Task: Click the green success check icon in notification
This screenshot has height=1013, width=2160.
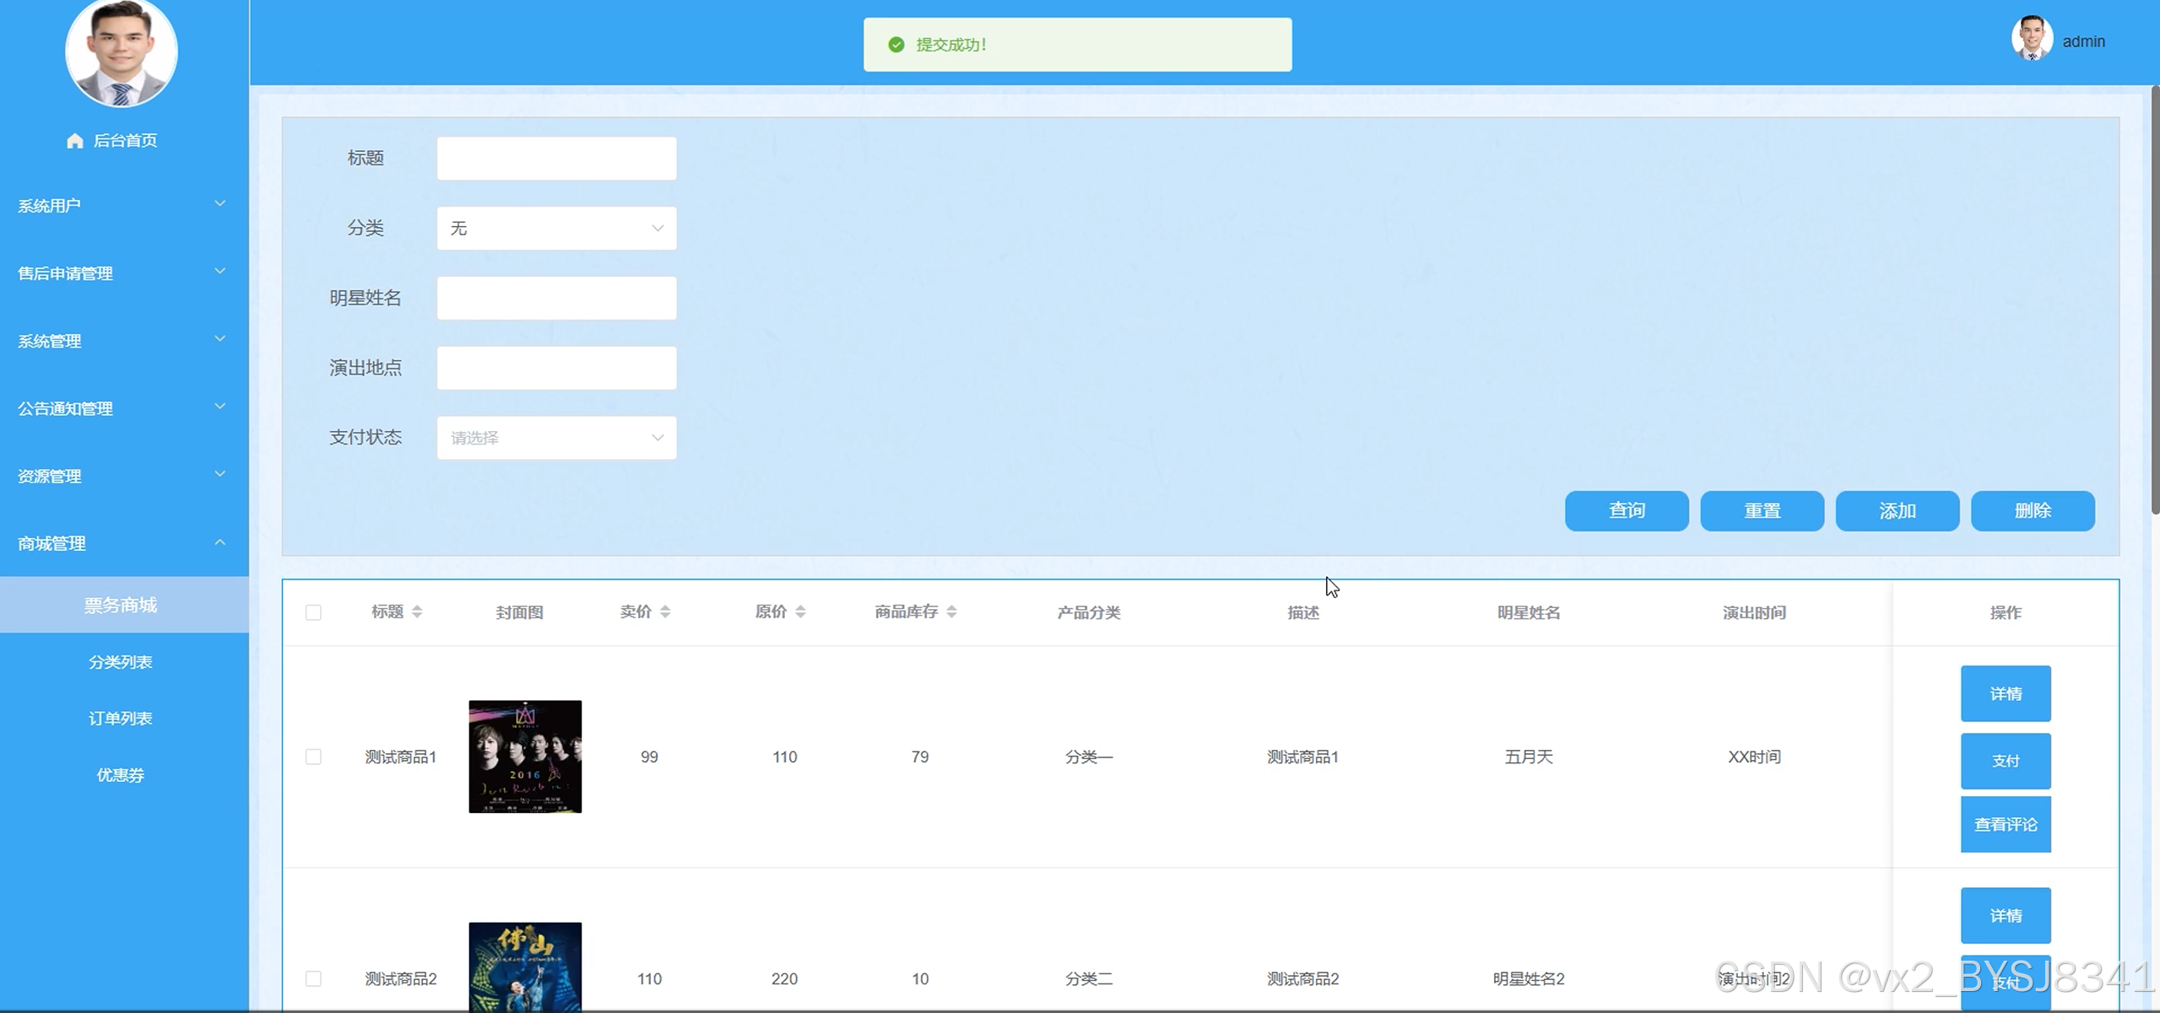Action: pyautogui.click(x=896, y=45)
